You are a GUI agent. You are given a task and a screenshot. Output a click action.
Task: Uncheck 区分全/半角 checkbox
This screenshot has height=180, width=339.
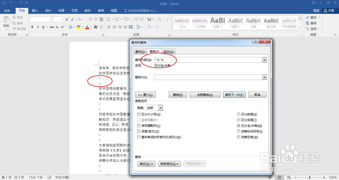239,126
